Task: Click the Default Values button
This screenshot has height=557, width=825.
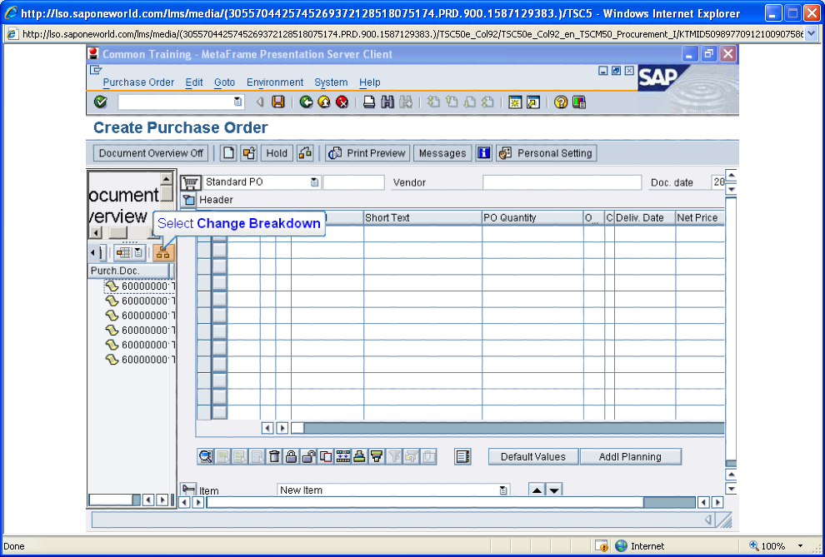Action: pos(533,456)
